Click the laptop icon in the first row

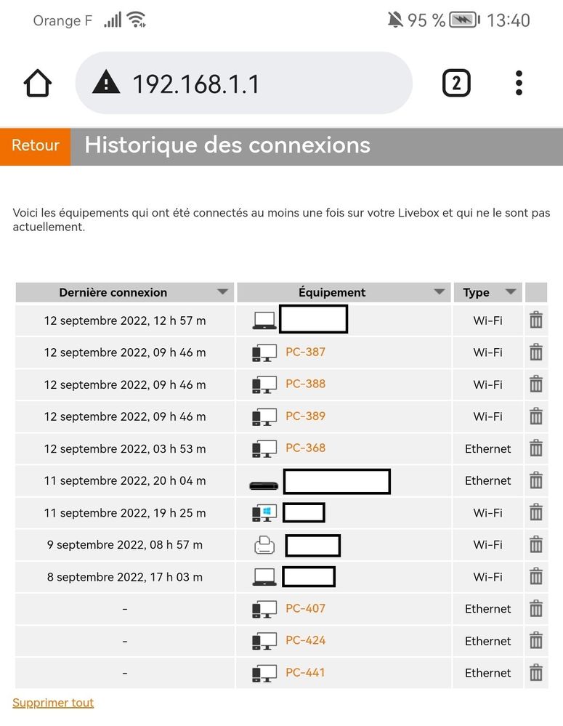[264, 320]
